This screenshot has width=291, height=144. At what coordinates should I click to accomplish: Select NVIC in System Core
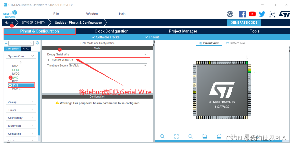coord(15,78)
